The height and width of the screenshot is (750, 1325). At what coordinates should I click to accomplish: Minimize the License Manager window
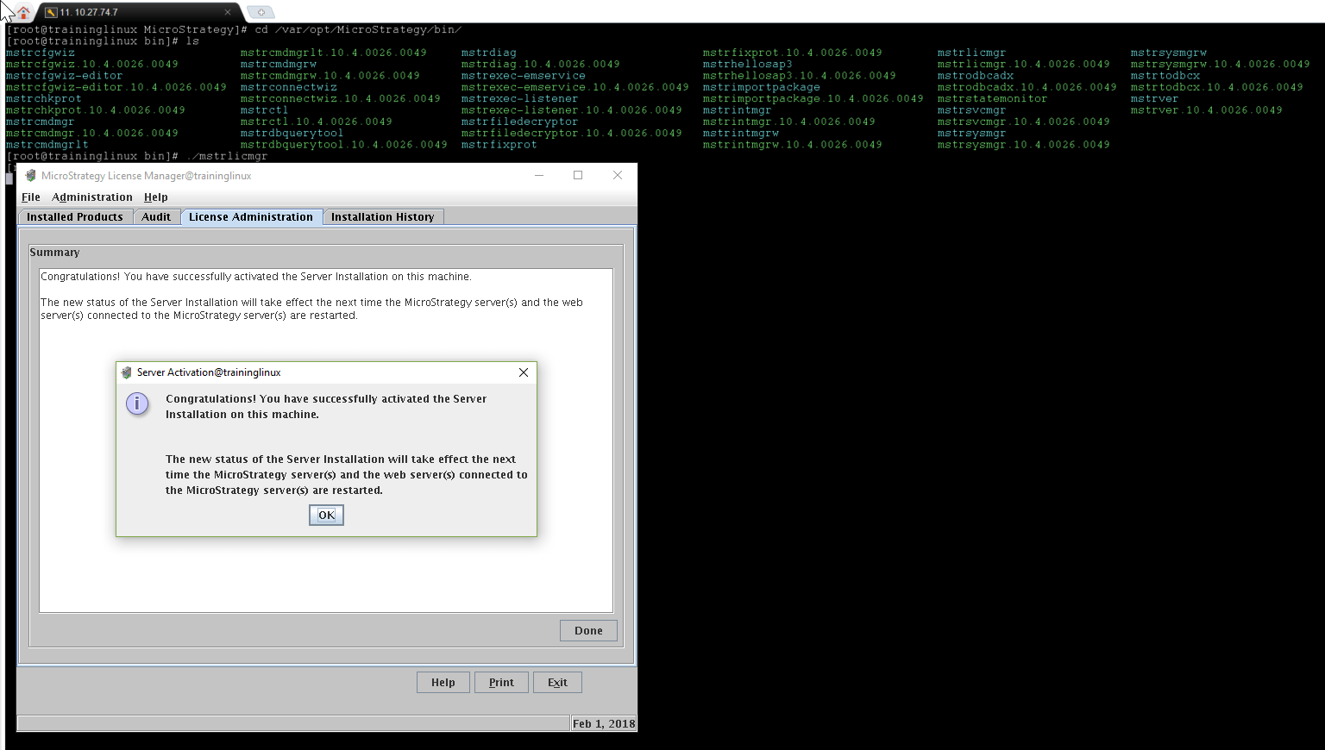539,175
